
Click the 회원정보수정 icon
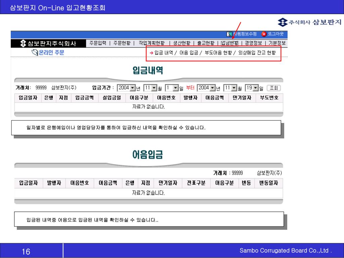pyautogui.click(x=229, y=34)
